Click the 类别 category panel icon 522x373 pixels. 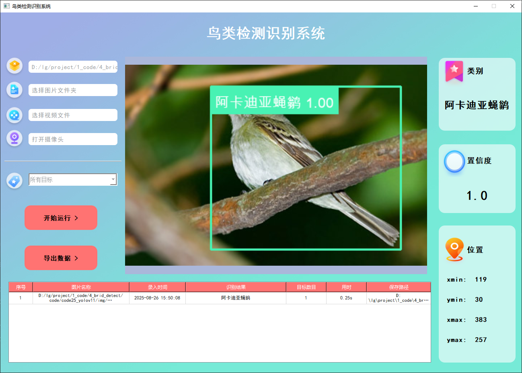(x=454, y=71)
